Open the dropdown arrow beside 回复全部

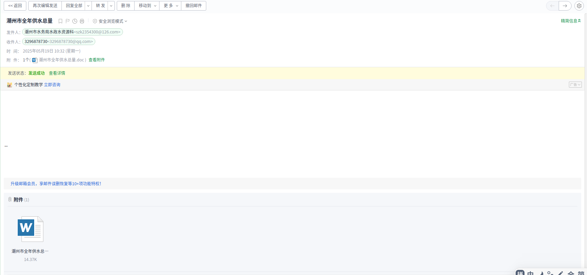click(88, 6)
